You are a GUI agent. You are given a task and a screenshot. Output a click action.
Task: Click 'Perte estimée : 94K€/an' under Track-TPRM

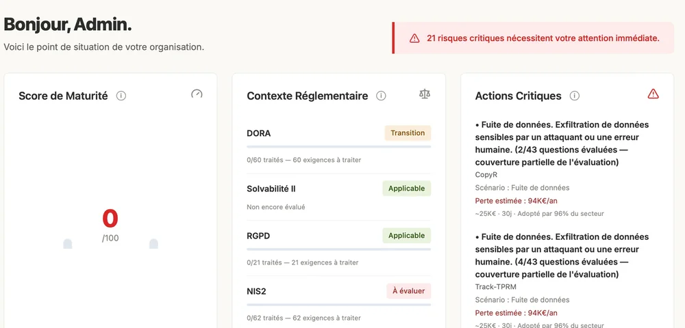coord(516,313)
